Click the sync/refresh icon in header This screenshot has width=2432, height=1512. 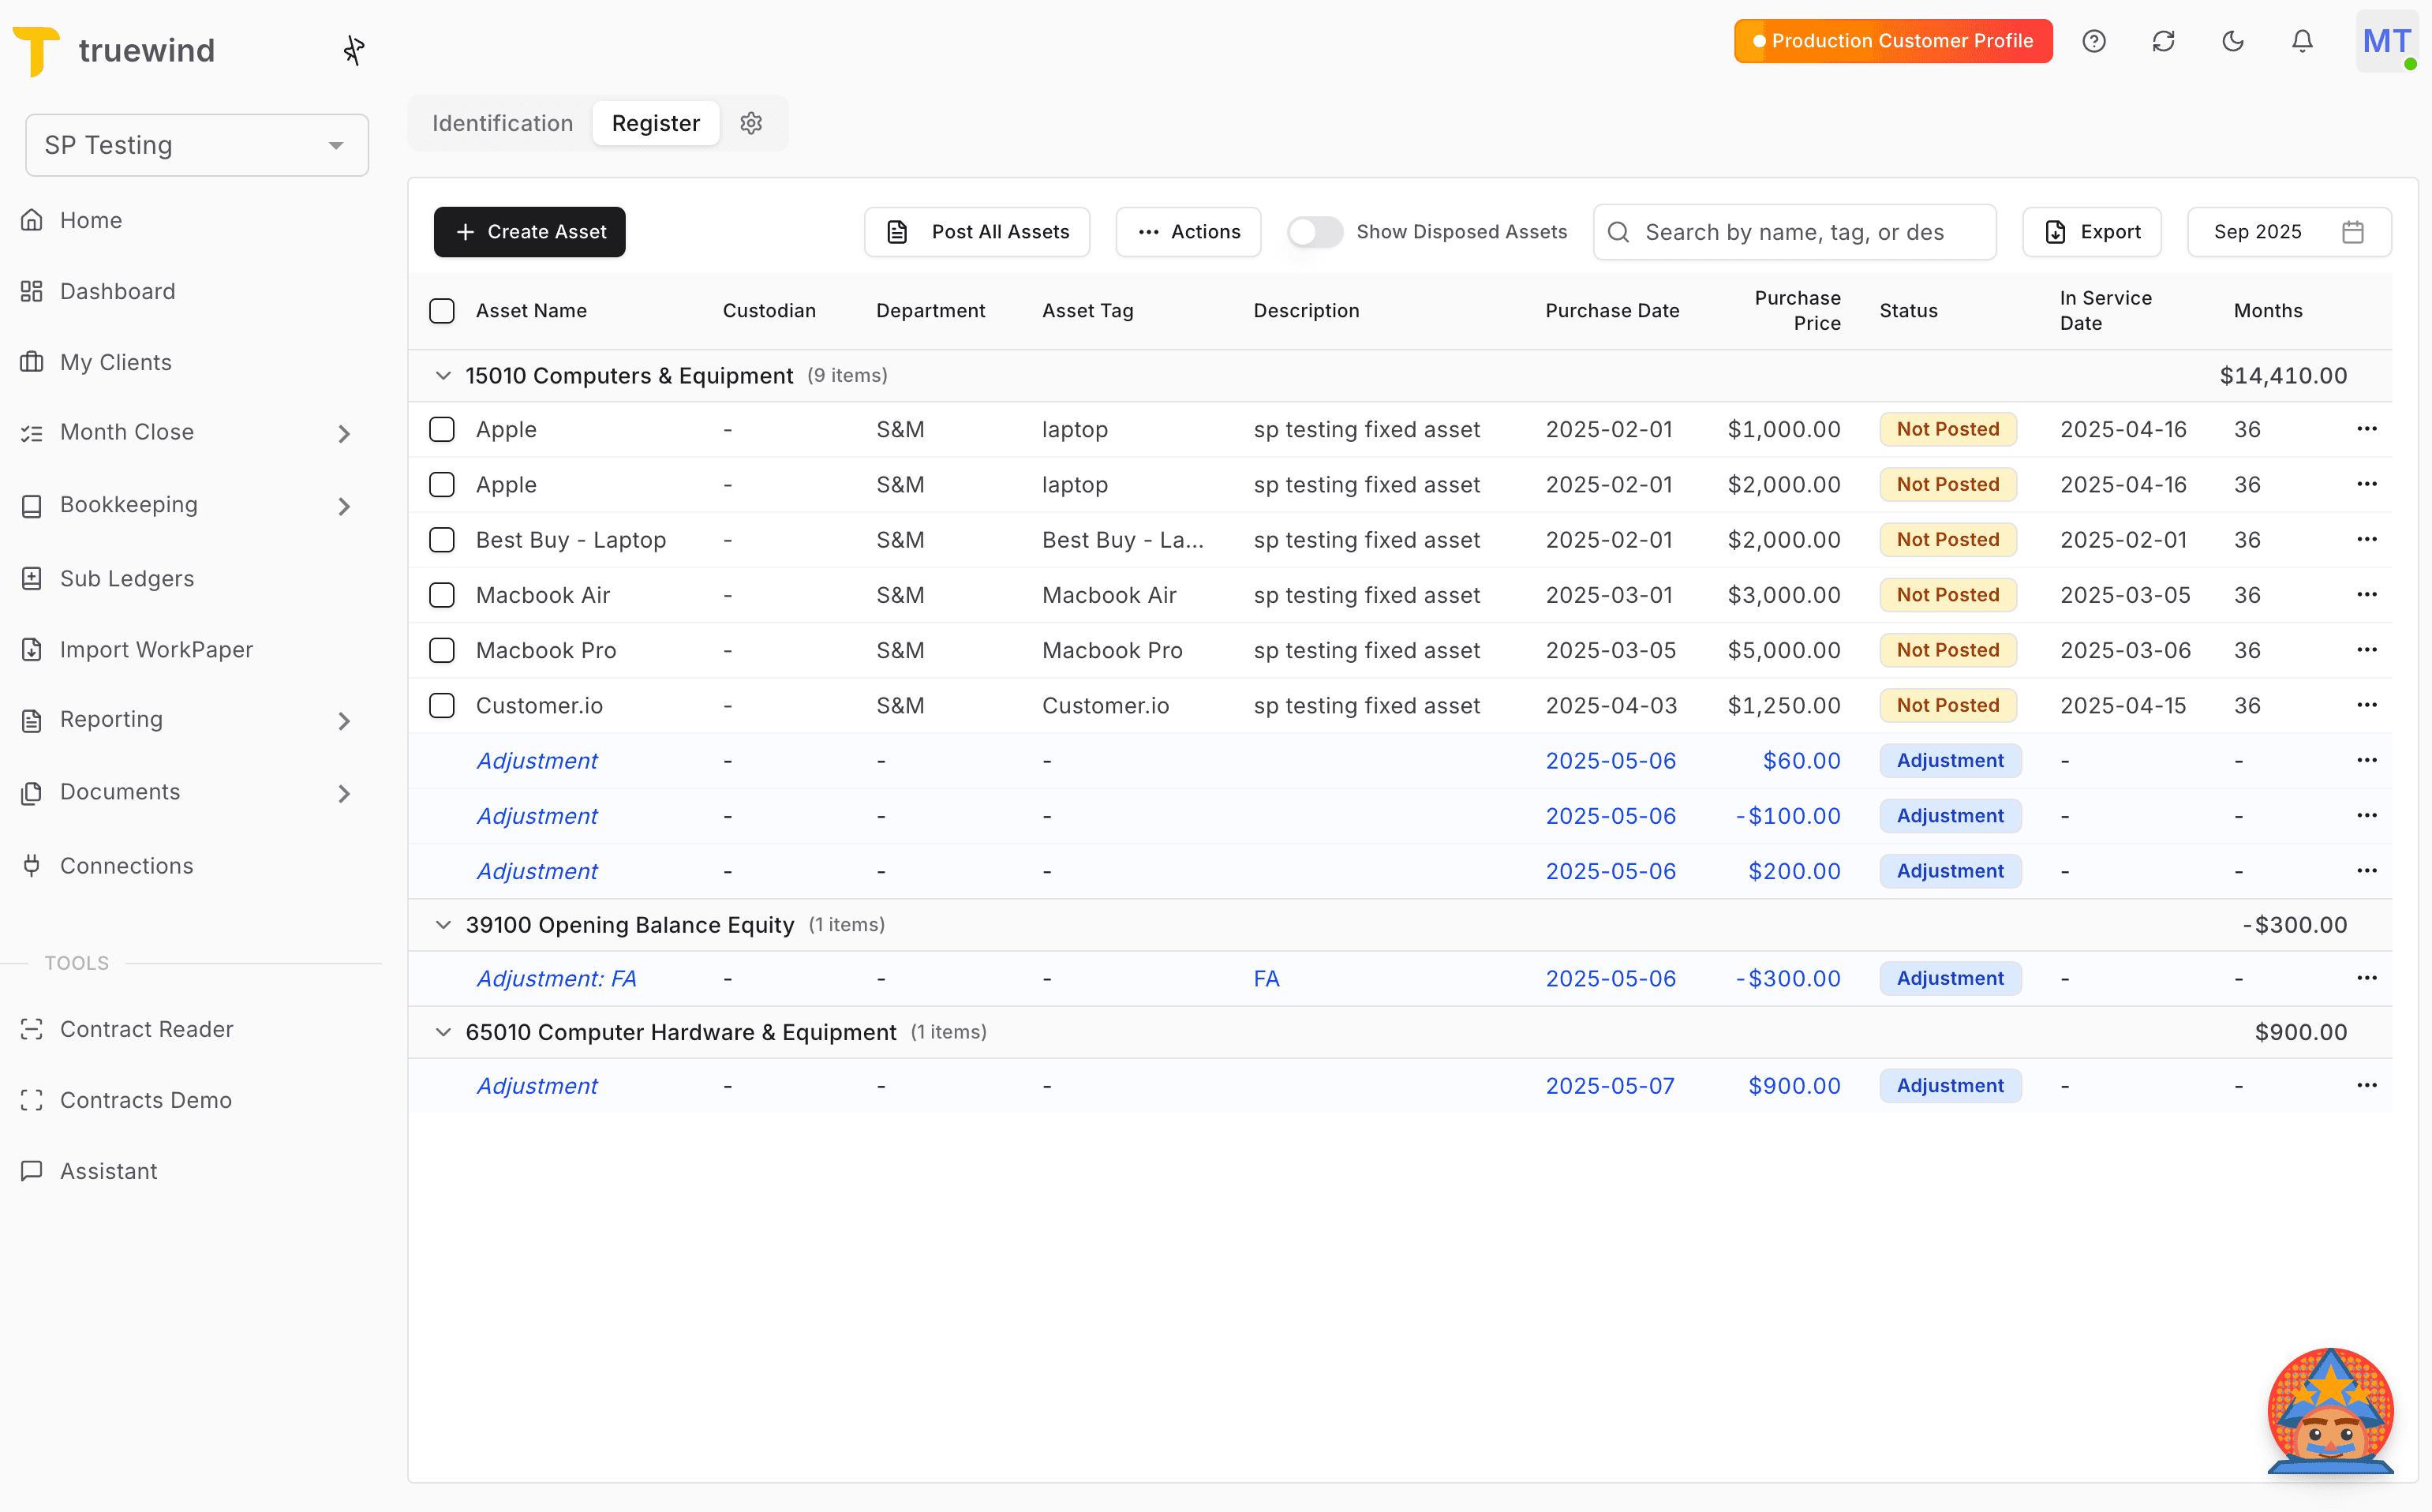(x=2163, y=41)
